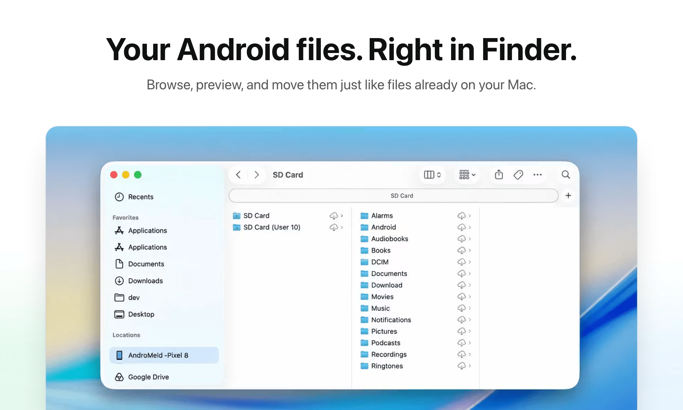
Task: Select AndroMeld -Pixel 8 location
Action: coord(164,355)
